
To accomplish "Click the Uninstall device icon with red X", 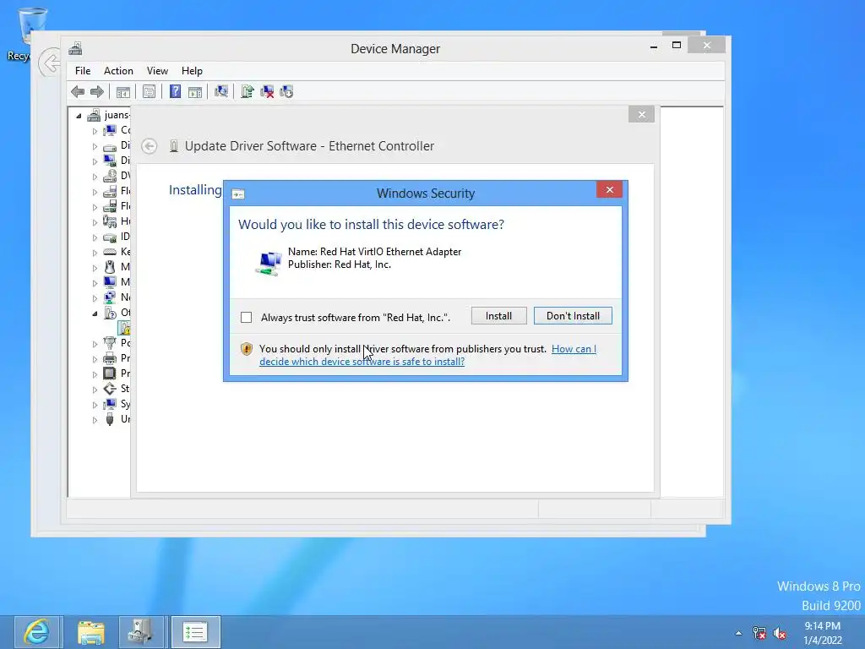I will point(267,91).
